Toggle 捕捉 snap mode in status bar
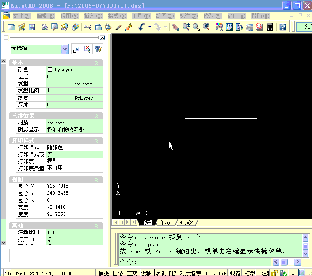The height and width of the screenshot is (276, 312). coord(104,273)
